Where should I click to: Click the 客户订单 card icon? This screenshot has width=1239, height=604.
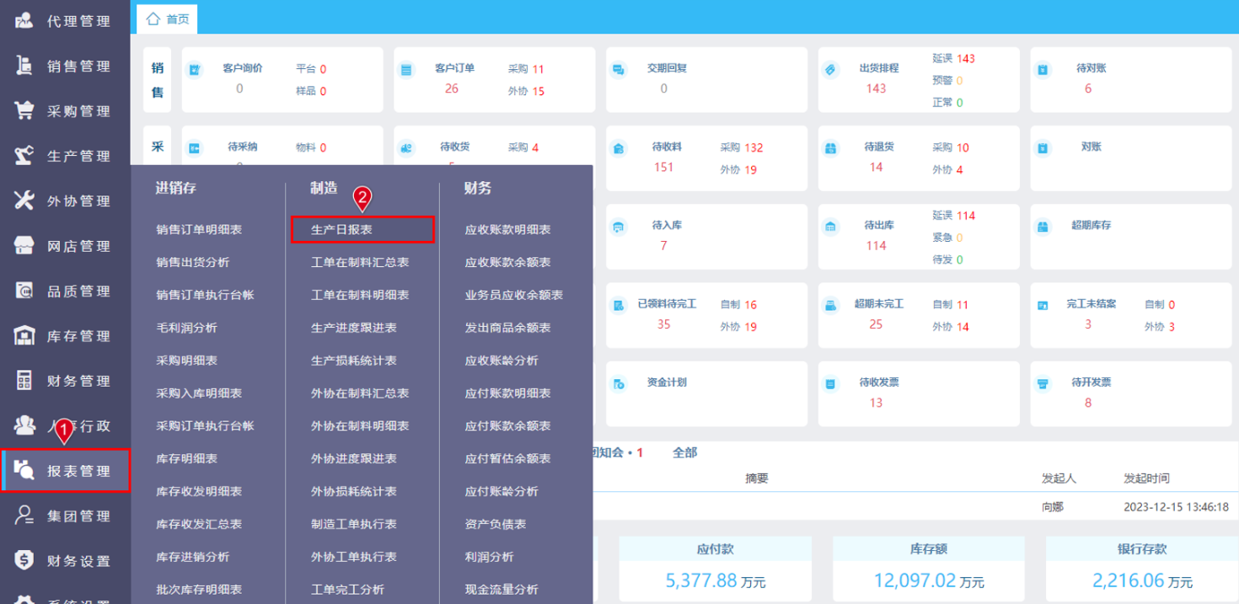[407, 71]
